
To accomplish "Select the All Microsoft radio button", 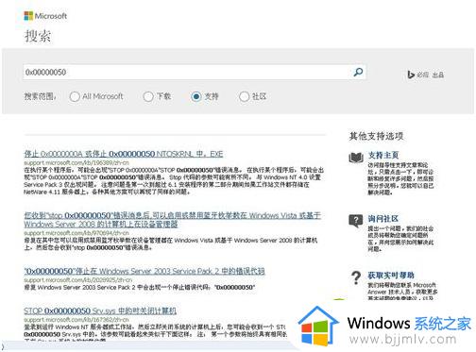I will pos(75,96).
